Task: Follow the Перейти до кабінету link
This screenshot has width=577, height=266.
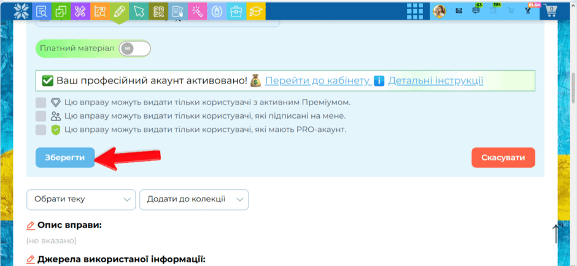Action: pyautogui.click(x=317, y=80)
